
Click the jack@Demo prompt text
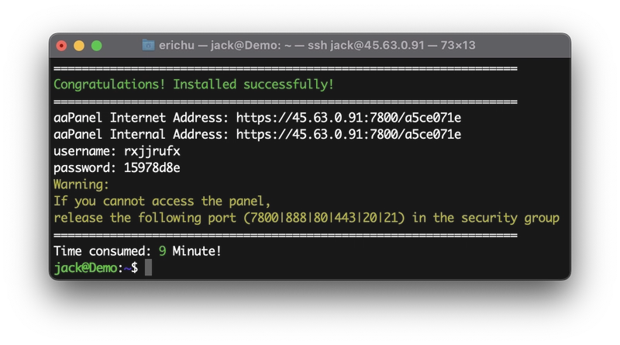coord(85,267)
